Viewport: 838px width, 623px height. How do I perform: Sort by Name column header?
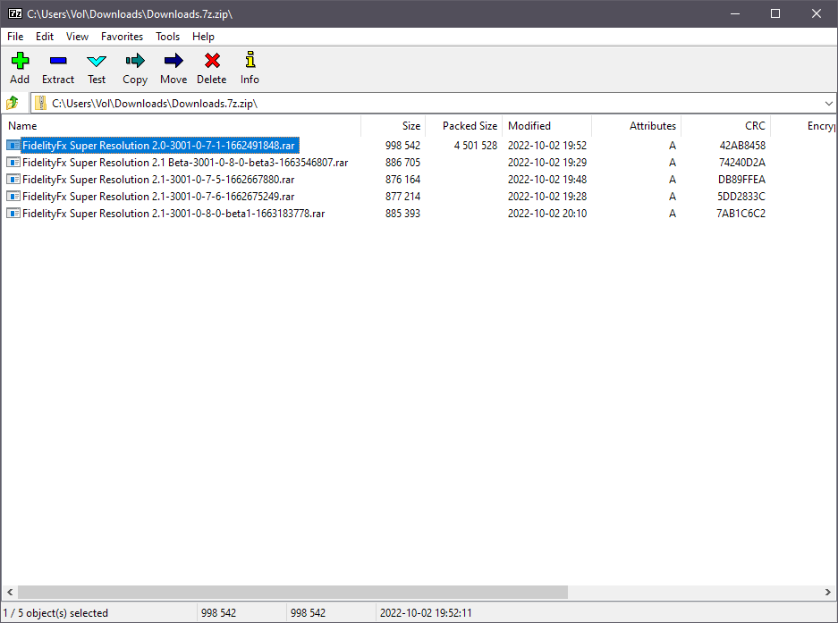[x=182, y=125]
